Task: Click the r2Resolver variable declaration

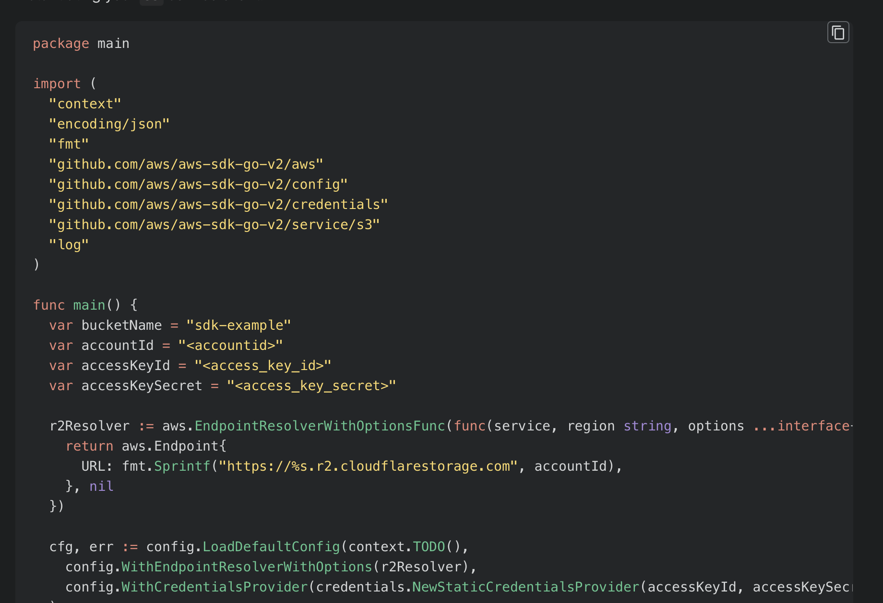Action: 89,426
